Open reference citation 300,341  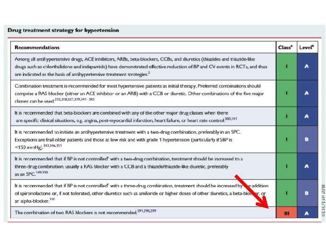pyautogui.click(x=231, y=119)
